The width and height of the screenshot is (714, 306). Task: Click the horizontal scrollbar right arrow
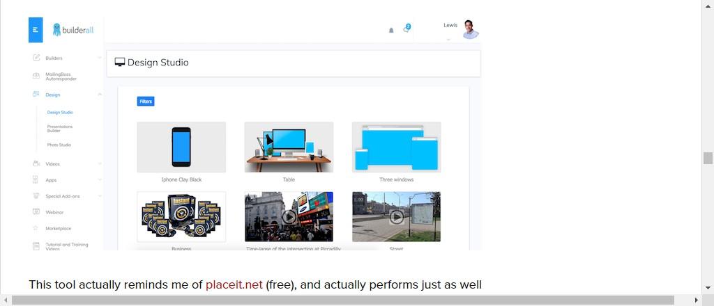tap(696, 300)
